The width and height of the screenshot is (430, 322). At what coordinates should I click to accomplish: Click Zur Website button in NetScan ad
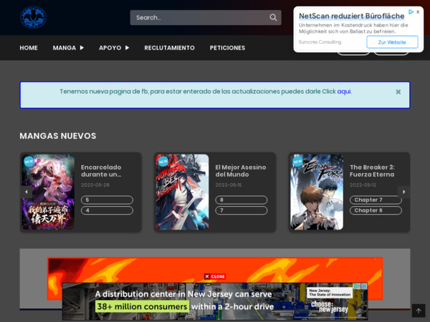pos(392,42)
